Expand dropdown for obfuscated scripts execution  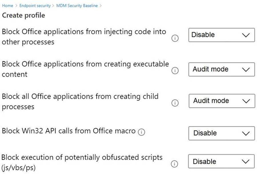click(x=221, y=162)
